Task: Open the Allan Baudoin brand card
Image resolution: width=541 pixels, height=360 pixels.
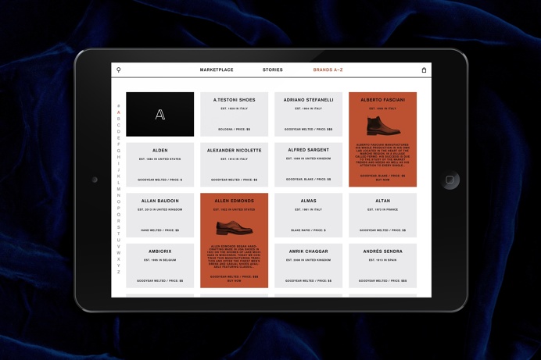Action: [x=159, y=215]
